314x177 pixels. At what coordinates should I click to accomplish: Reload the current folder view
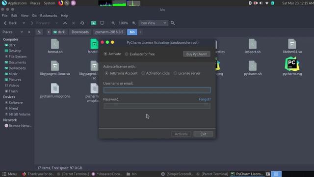click(x=82, y=23)
